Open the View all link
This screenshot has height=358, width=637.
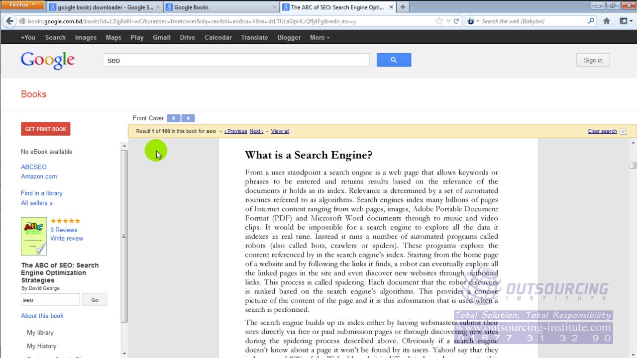280,131
